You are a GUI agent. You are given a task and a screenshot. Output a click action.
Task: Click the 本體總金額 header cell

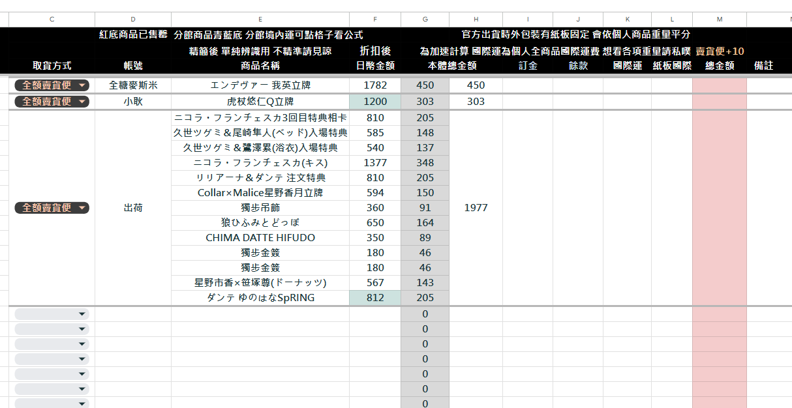pyautogui.click(x=452, y=66)
